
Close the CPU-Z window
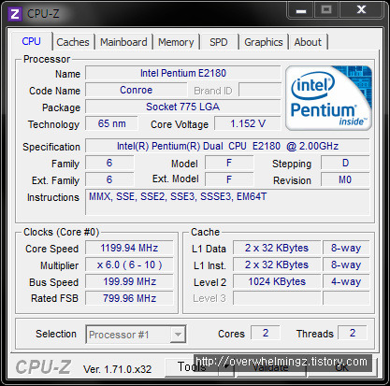point(361,9)
